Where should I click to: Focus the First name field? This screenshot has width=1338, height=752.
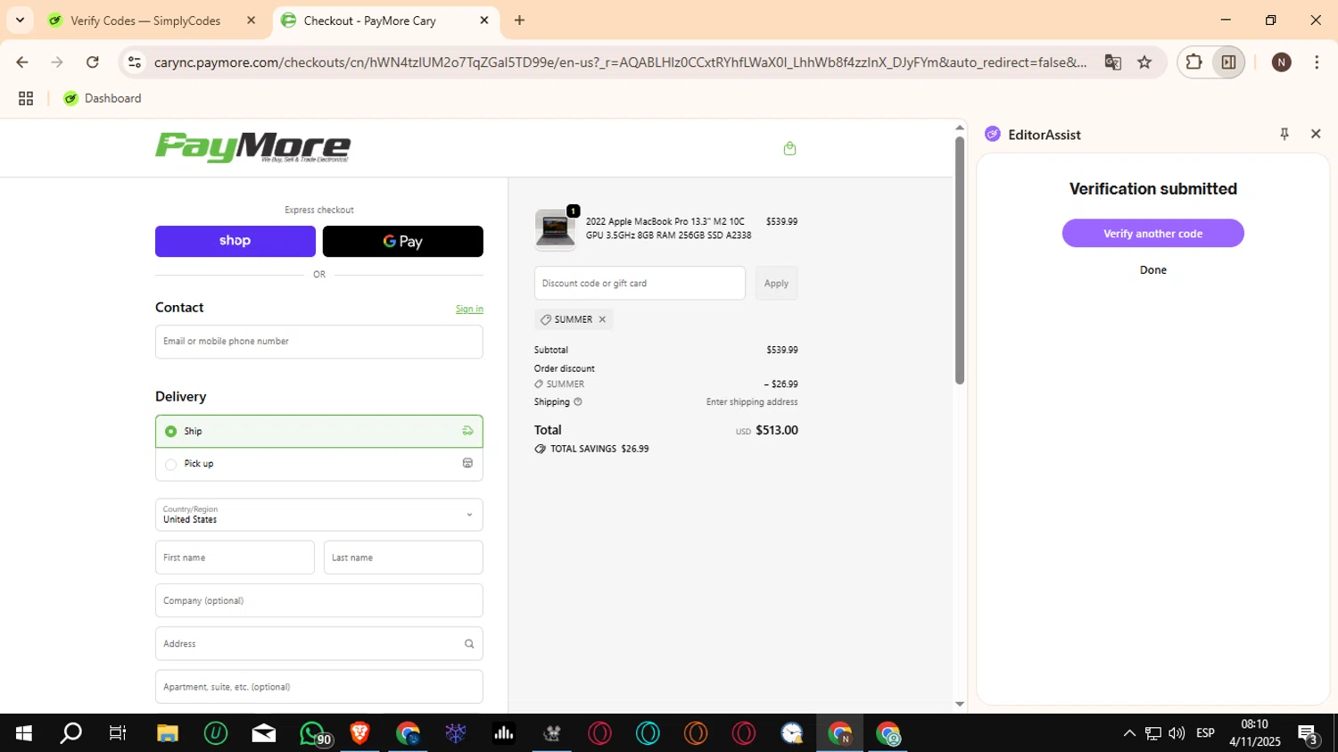point(235,558)
